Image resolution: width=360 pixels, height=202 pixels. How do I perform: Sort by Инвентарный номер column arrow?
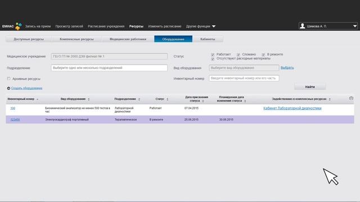tap(37, 99)
